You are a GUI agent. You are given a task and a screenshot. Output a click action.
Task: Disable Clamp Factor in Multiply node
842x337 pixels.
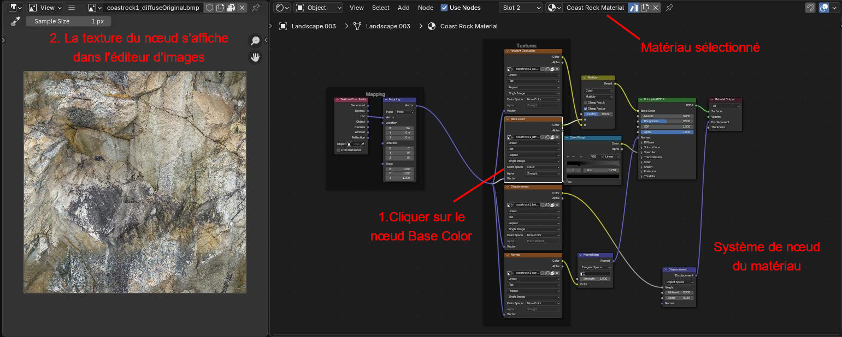(586, 109)
